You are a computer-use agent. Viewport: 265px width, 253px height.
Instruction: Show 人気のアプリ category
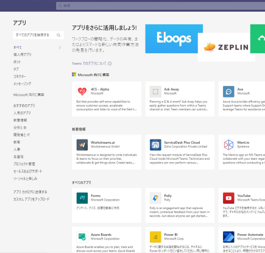[x=22, y=113]
